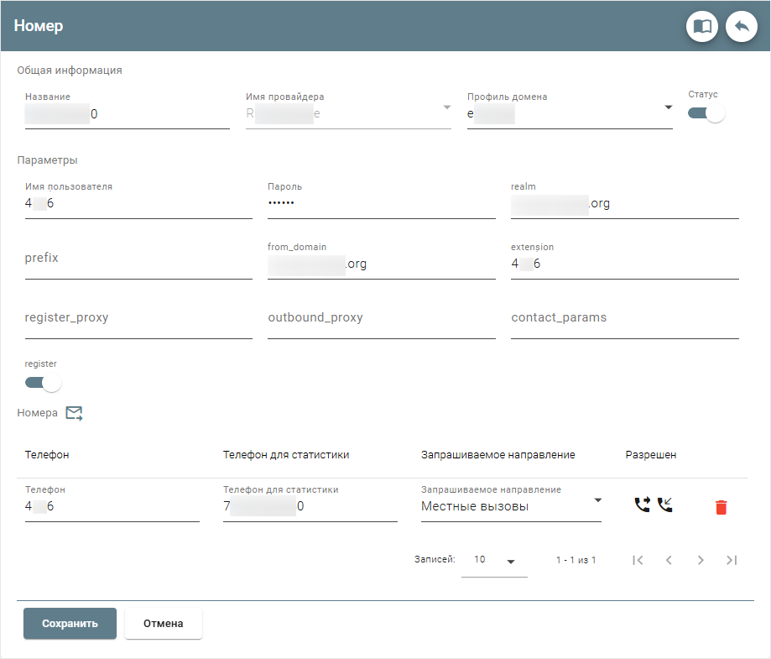
Task: Open the documentation book icon
Action: [702, 27]
